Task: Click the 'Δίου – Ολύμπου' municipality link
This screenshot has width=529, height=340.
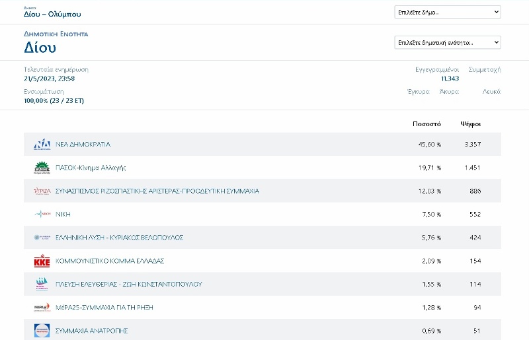Action: pyautogui.click(x=52, y=14)
